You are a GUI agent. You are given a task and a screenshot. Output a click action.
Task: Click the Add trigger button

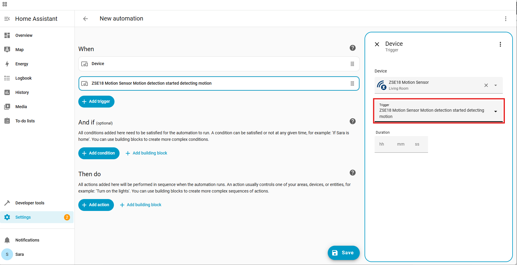[96, 102]
